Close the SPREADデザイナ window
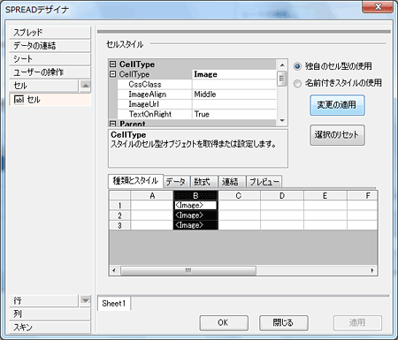Image resolution: width=398 pixels, height=340 pixels. click(378, 7)
